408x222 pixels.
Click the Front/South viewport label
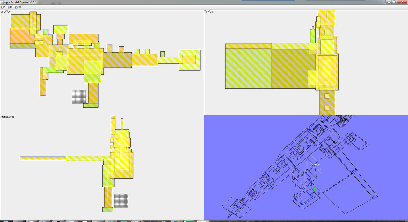(x=7, y=117)
